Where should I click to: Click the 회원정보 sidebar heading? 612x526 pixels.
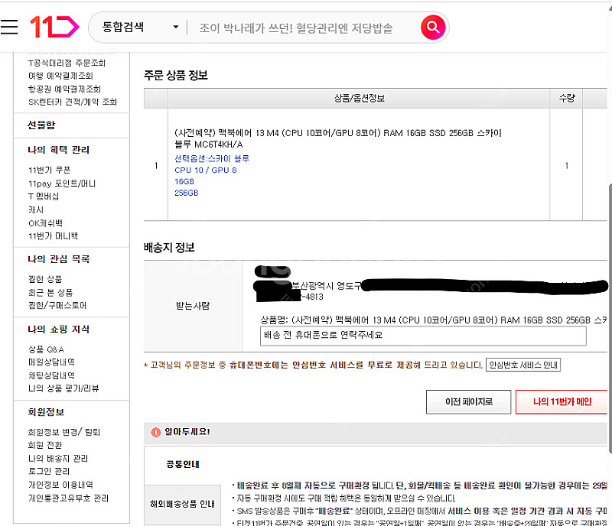point(46,412)
